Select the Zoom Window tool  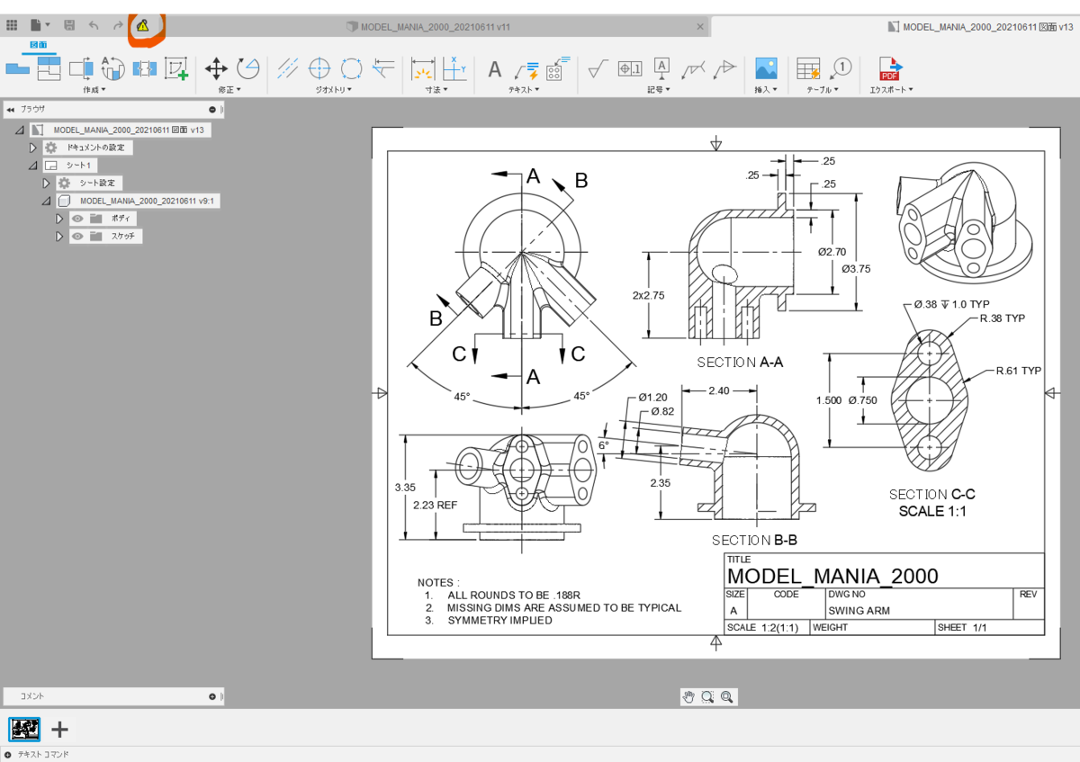[x=708, y=696]
